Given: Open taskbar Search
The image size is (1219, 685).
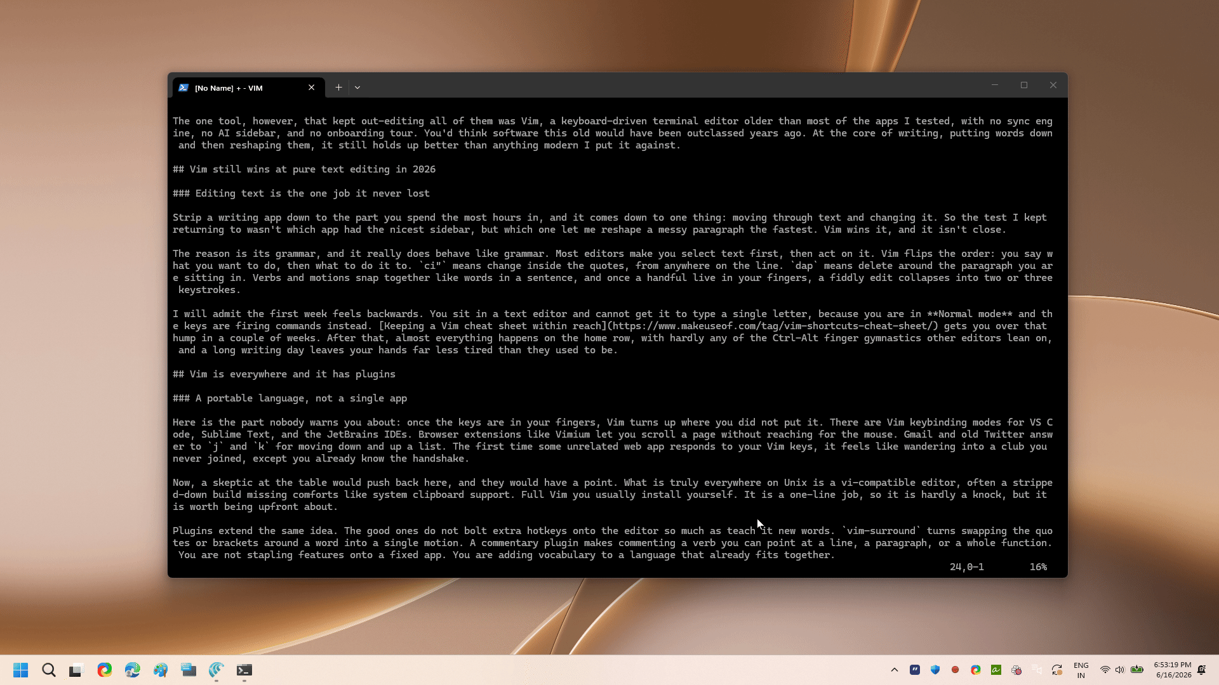Looking at the screenshot, I should pyautogui.click(x=49, y=670).
